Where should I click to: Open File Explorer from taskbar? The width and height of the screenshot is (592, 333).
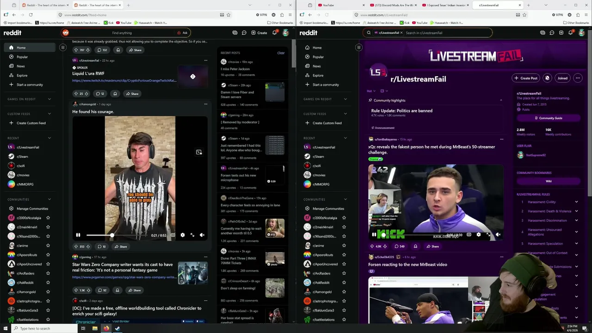click(x=95, y=328)
